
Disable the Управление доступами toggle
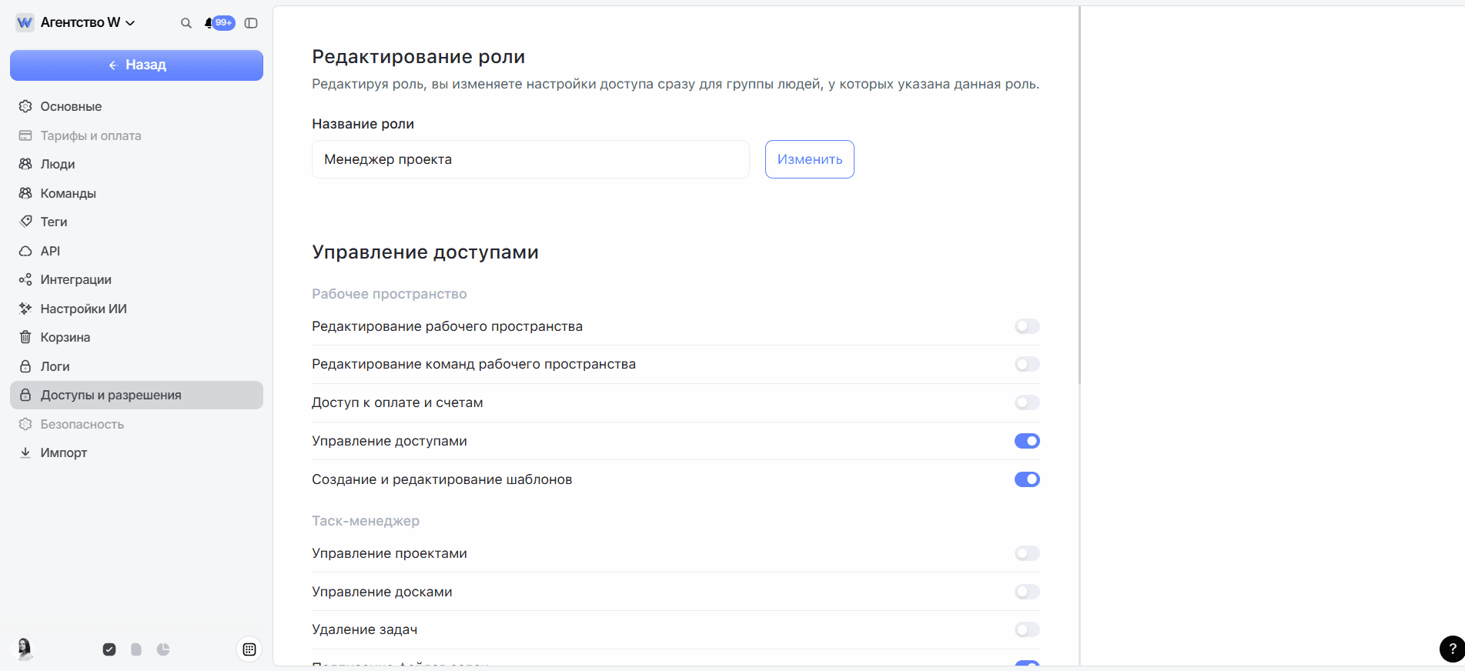point(1027,441)
